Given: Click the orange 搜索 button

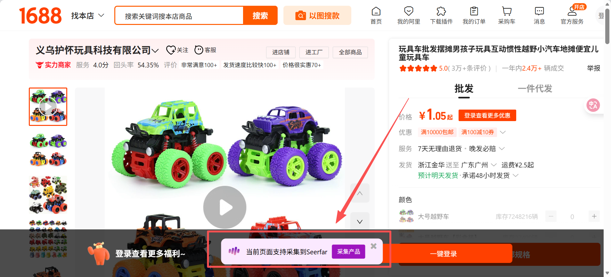Looking at the screenshot, I should 260,16.
